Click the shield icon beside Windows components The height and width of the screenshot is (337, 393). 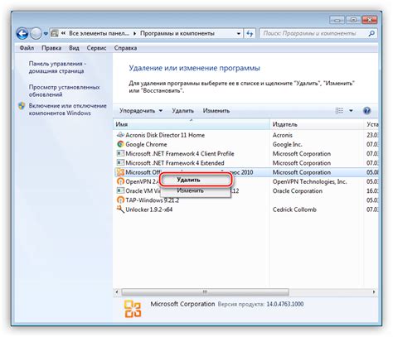[22, 106]
